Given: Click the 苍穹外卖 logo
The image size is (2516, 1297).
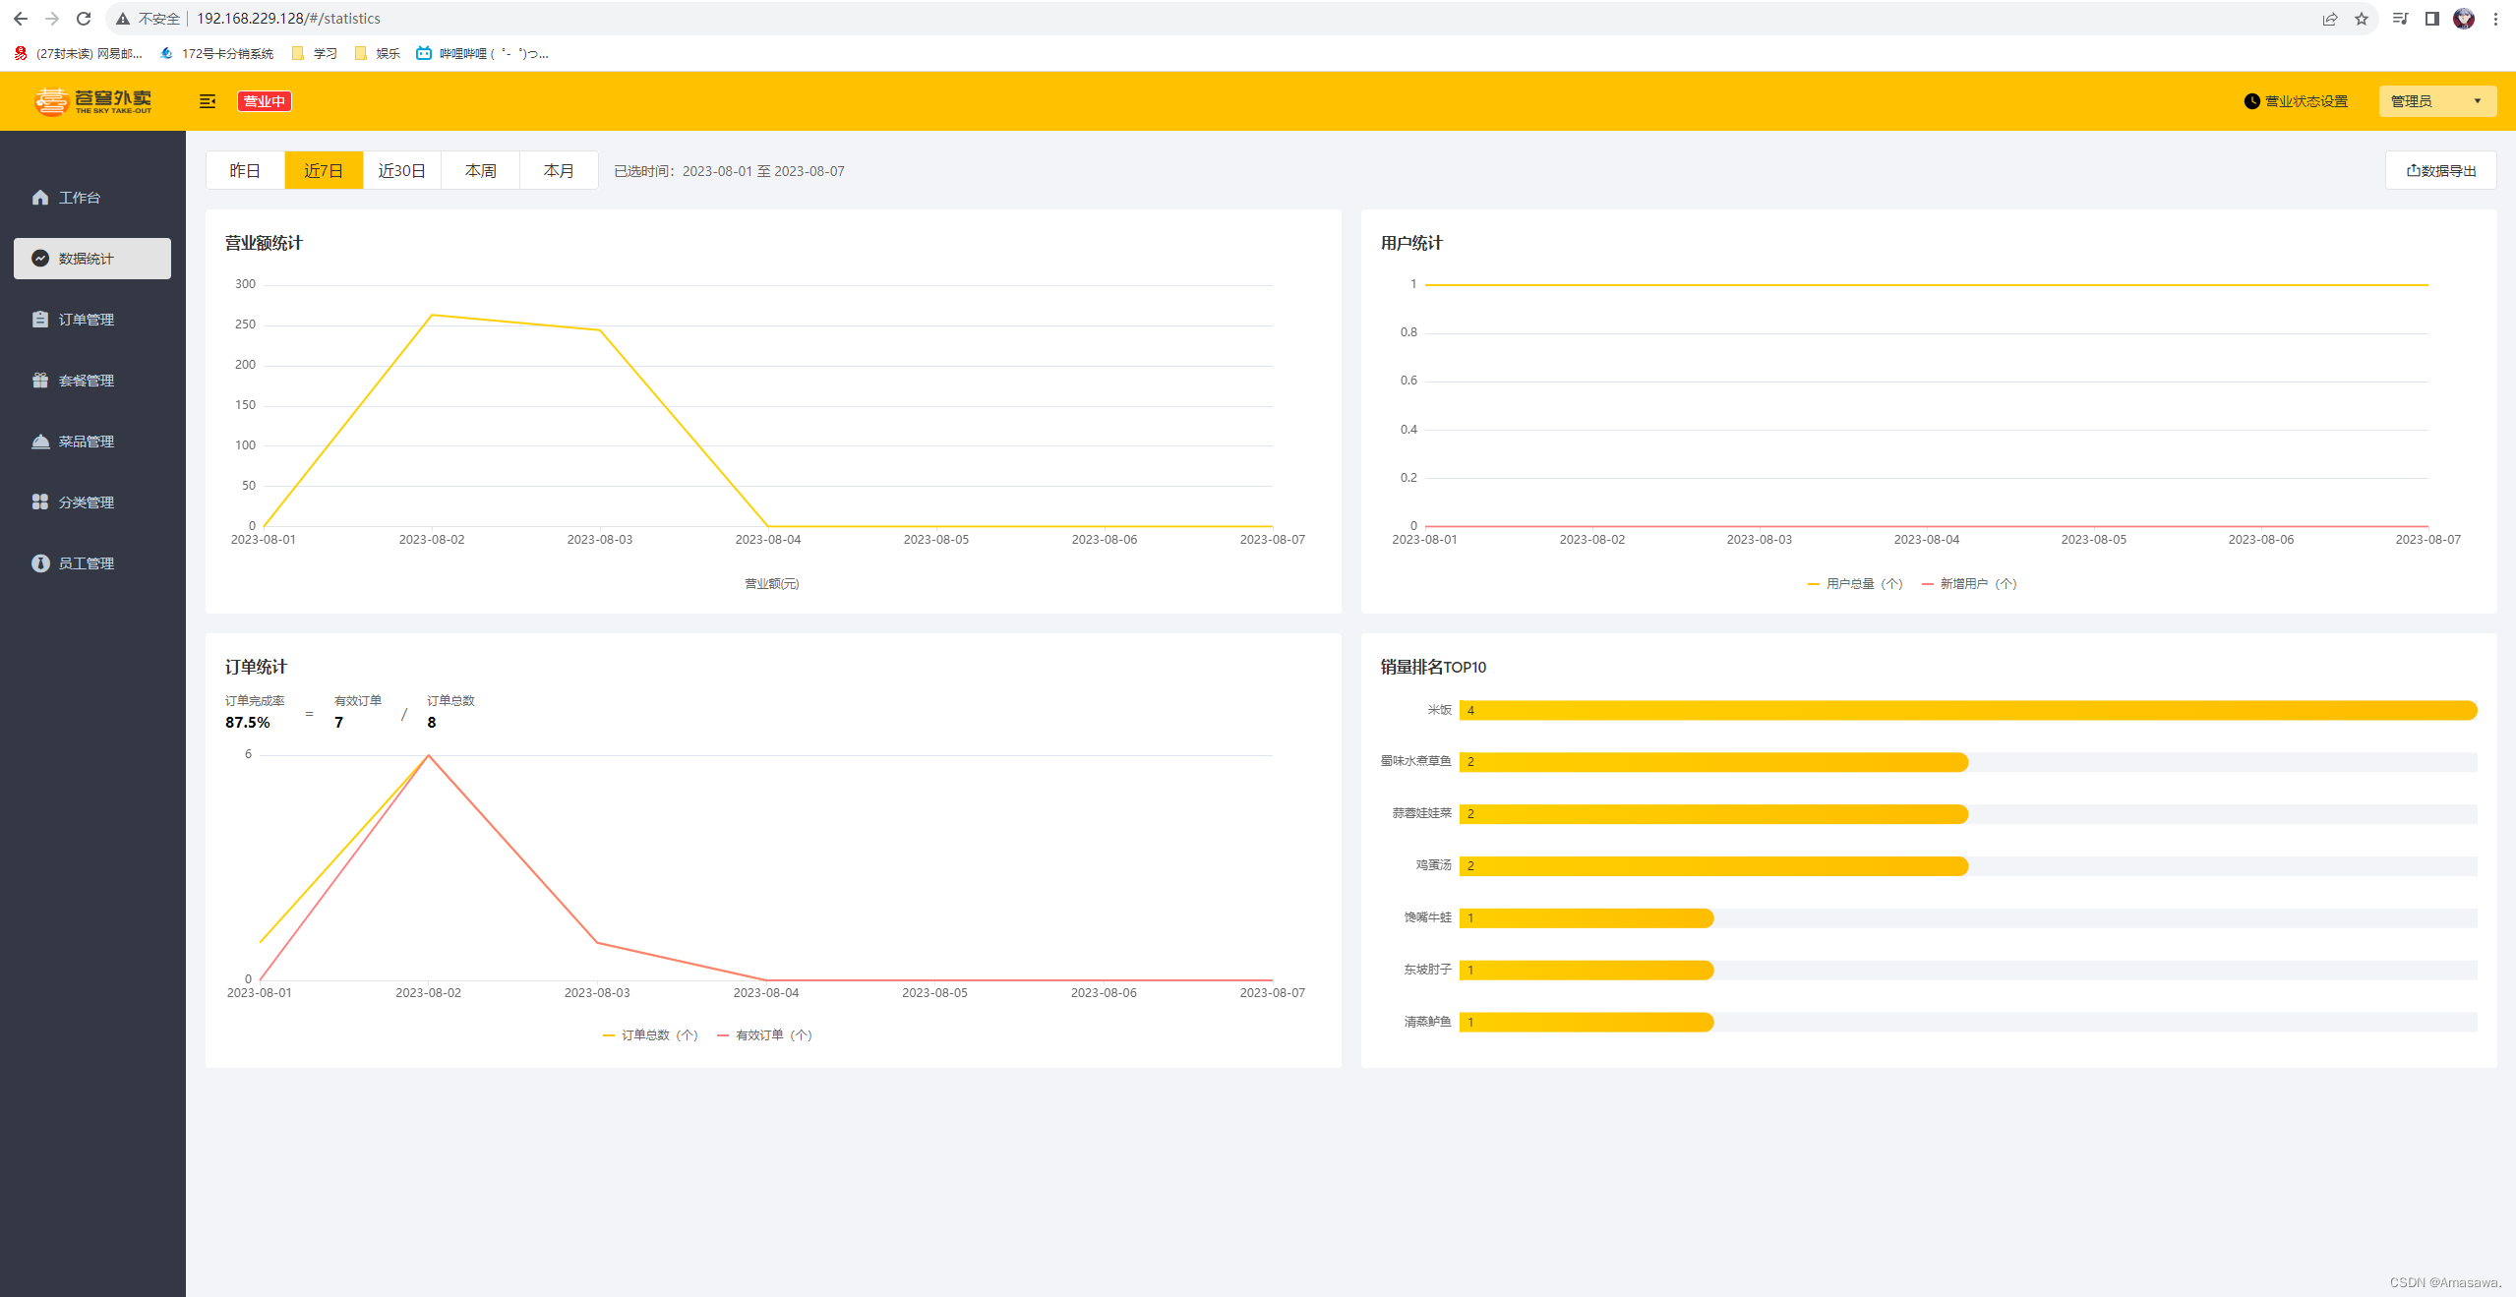Looking at the screenshot, I should [93, 100].
